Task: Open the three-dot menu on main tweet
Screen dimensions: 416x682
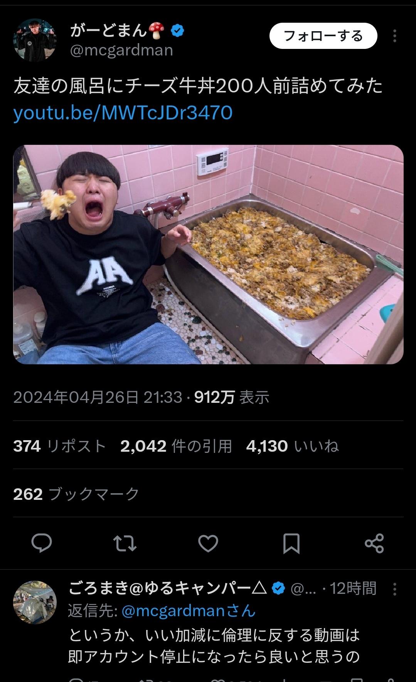Action: (394, 36)
